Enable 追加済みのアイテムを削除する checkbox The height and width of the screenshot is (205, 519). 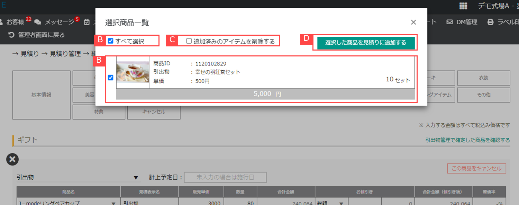pyautogui.click(x=189, y=41)
